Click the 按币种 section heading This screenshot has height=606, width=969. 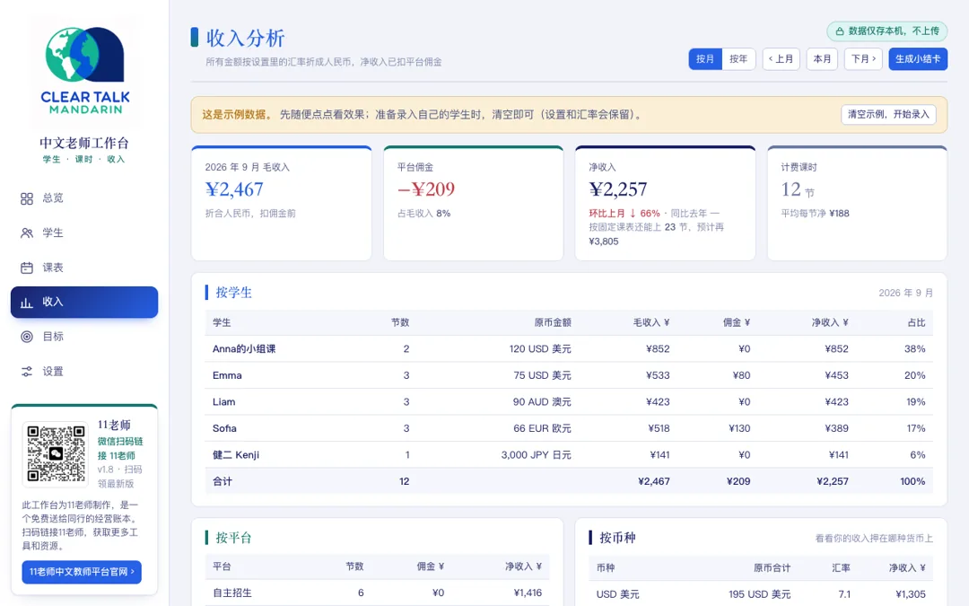pyautogui.click(x=617, y=538)
